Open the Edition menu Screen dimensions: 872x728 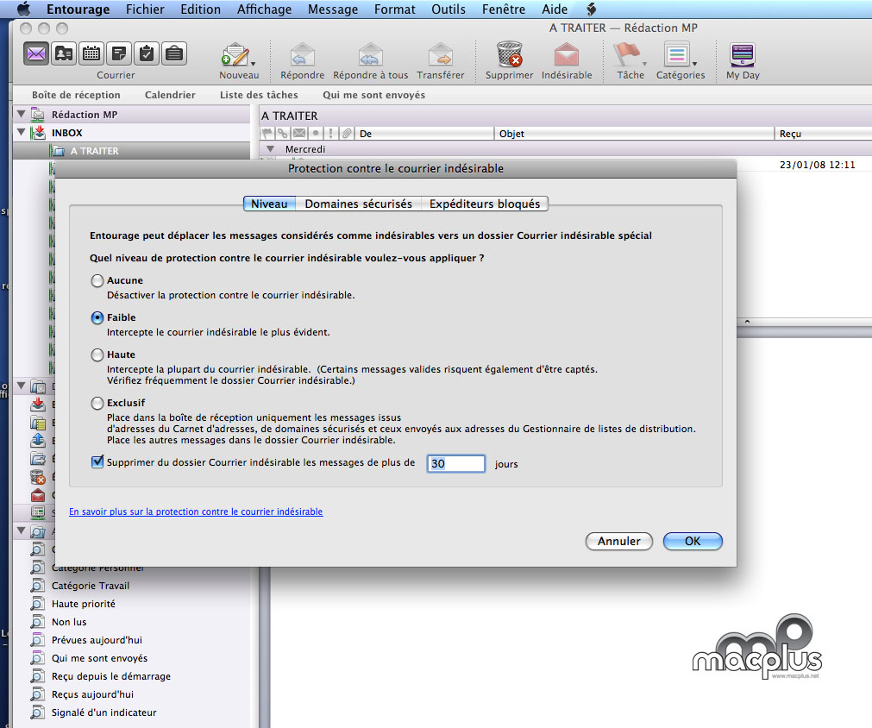tap(200, 9)
